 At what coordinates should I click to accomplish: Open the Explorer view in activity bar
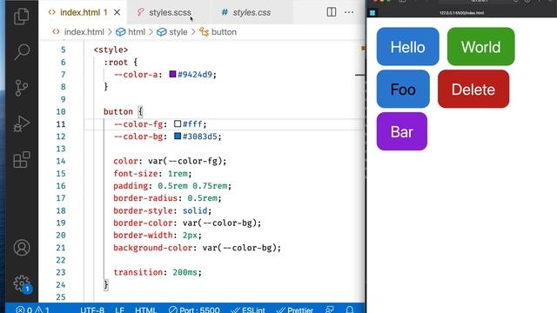click(x=21, y=17)
